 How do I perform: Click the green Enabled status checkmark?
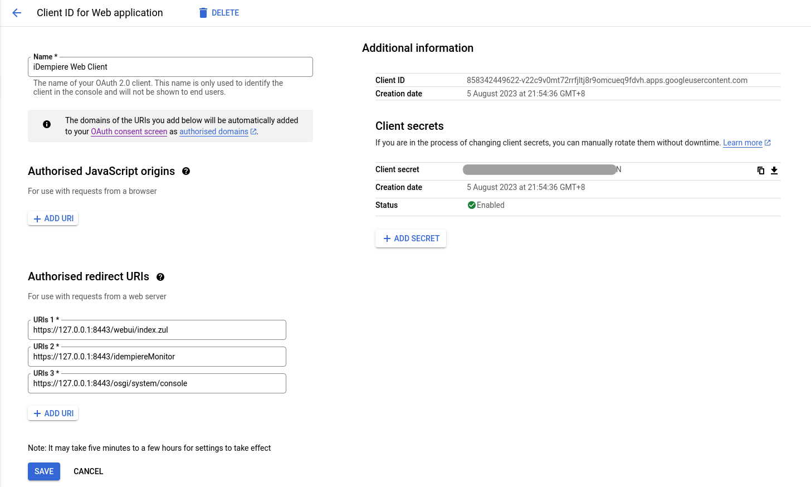[471, 205]
